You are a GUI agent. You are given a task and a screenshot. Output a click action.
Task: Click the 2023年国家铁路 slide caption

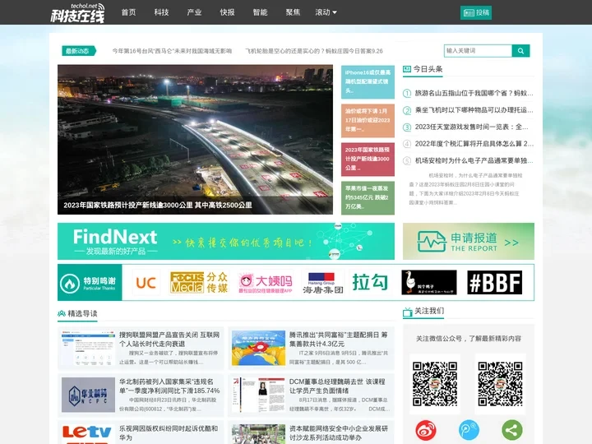tap(158, 205)
